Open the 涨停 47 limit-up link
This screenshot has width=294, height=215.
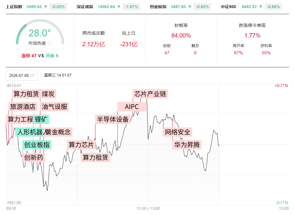click(29, 55)
